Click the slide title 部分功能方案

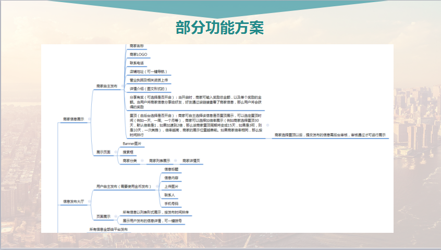(x=220, y=28)
